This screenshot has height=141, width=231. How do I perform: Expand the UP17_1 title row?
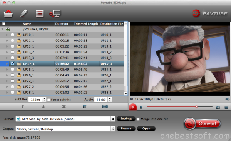7,64
